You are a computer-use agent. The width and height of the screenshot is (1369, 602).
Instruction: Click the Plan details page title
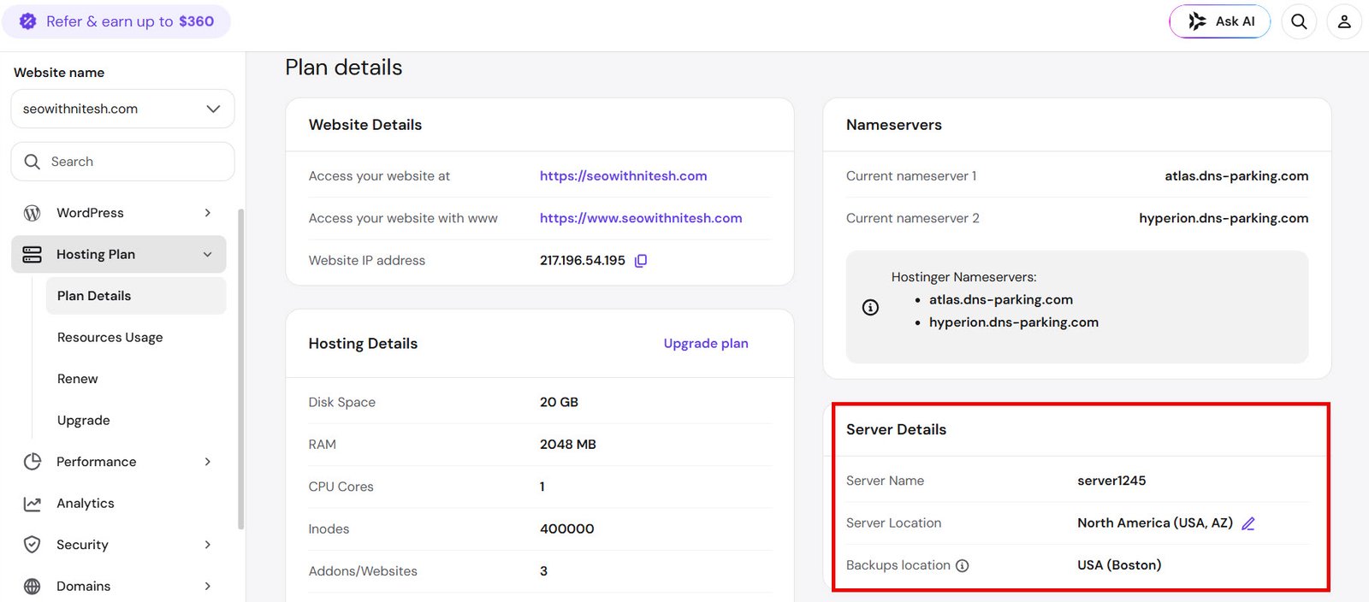344,68
